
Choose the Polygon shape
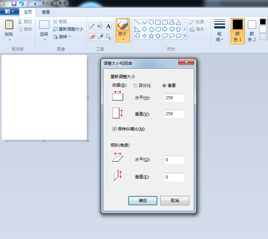point(172,22)
